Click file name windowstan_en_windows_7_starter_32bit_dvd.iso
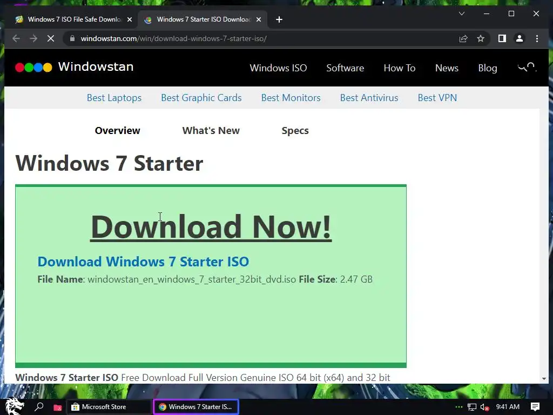Image resolution: width=553 pixels, height=415 pixels. 192,279
